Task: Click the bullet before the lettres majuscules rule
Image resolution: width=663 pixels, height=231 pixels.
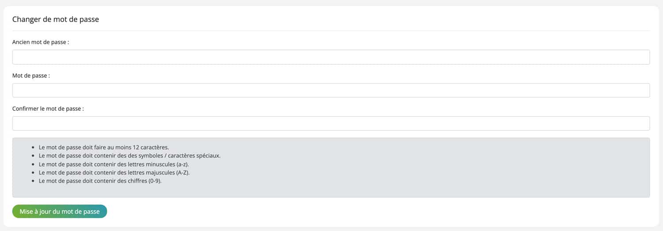Action: tap(34, 173)
